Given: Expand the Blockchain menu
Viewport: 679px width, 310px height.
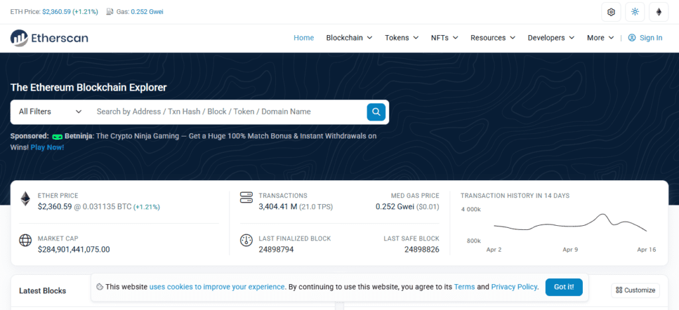Looking at the screenshot, I should 349,38.
